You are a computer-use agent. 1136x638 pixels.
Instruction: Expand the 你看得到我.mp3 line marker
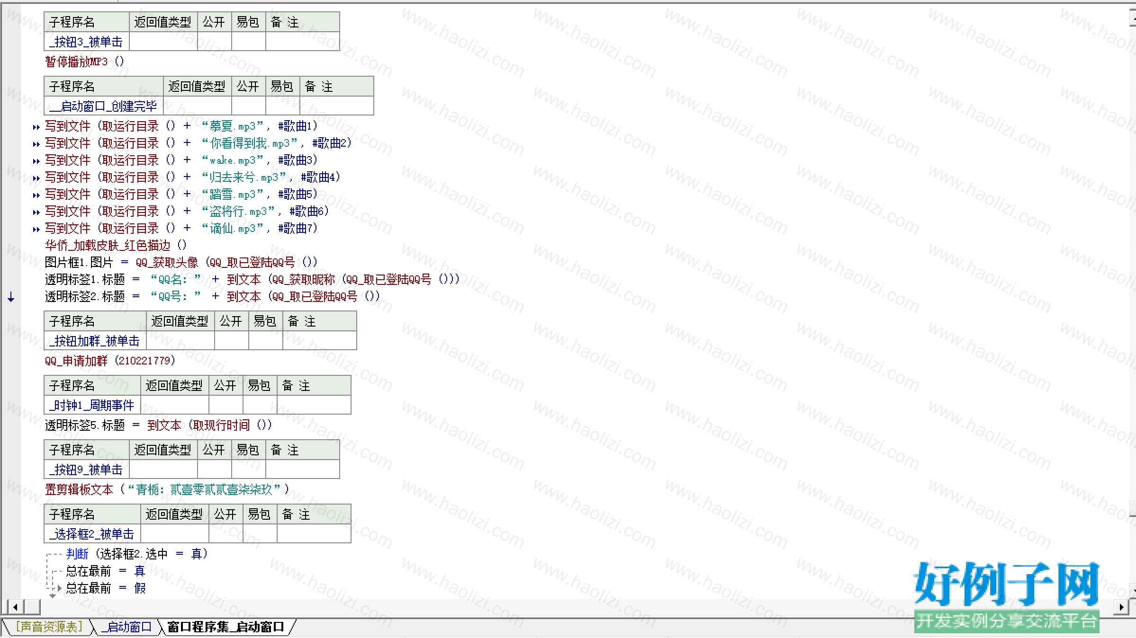(36, 144)
